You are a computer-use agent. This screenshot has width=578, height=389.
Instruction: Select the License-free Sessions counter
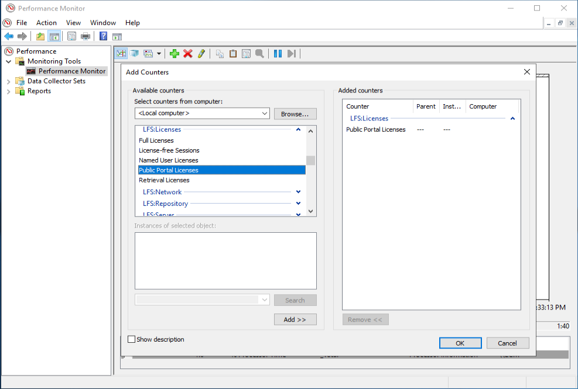coord(169,150)
